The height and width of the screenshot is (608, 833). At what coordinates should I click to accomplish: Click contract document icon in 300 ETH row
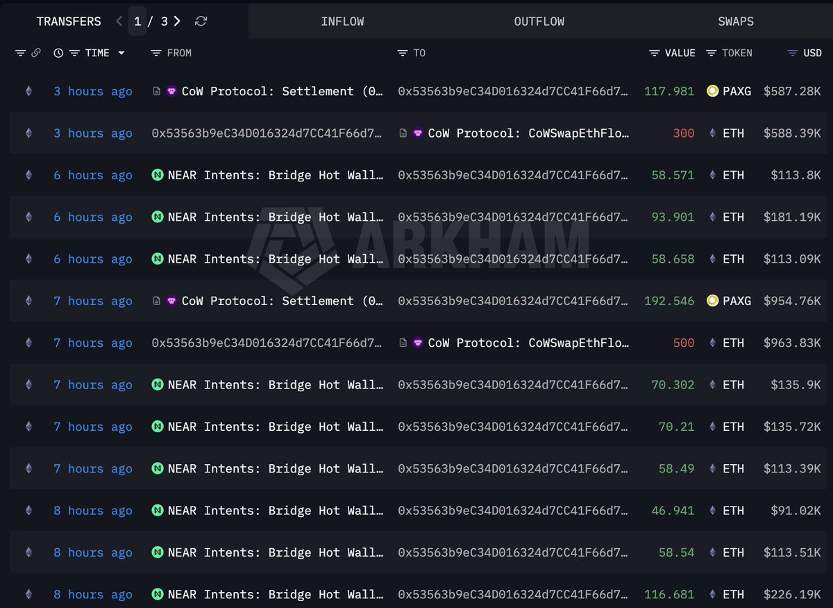pyautogui.click(x=403, y=133)
